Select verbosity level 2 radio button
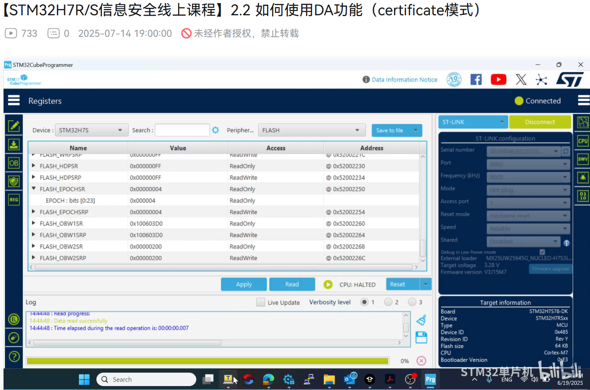 pos(388,302)
